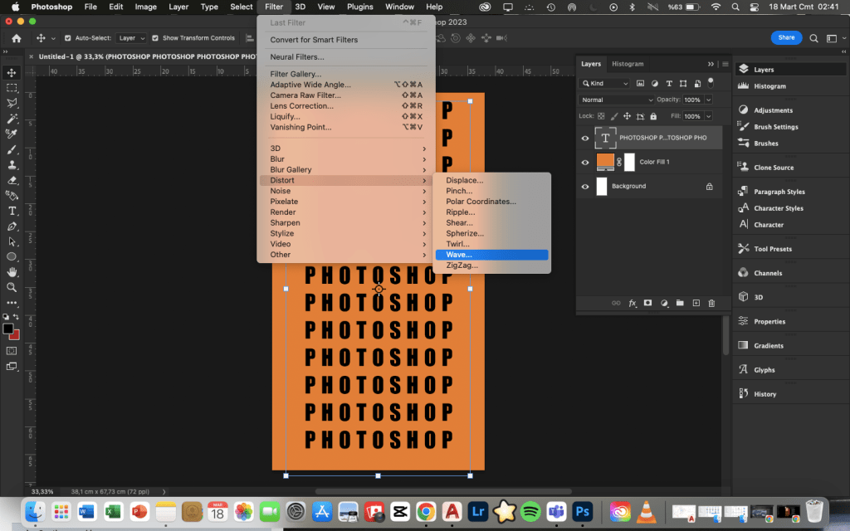This screenshot has width=850, height=531.
Task: Select the Hand tool
Action: [12, 272]
